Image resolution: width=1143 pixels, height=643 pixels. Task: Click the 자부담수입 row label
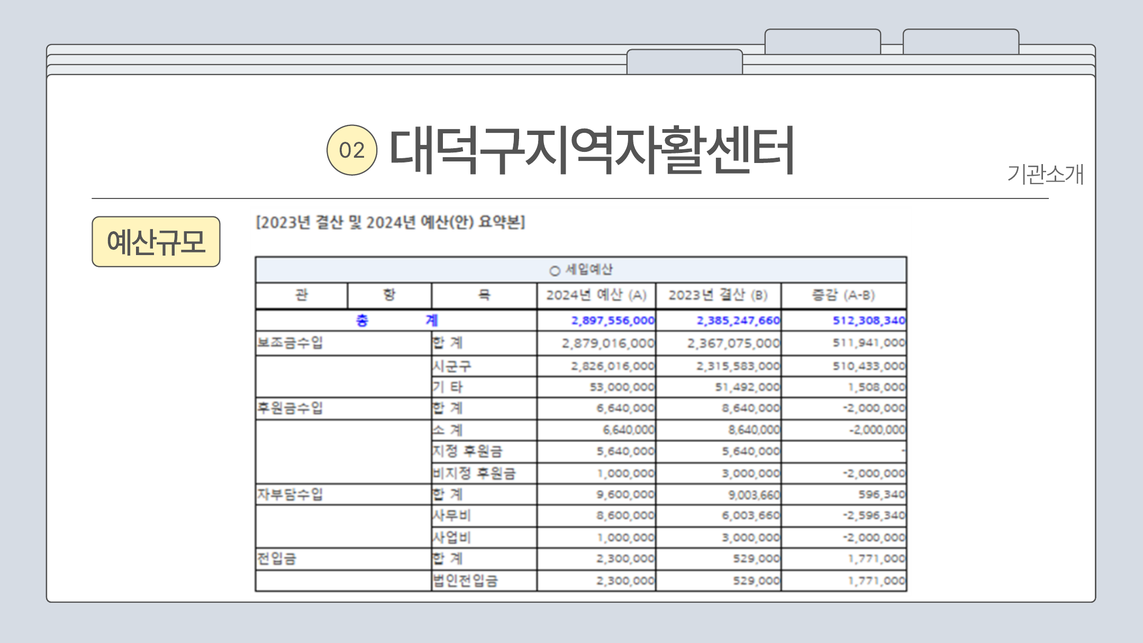click(290, 494)
